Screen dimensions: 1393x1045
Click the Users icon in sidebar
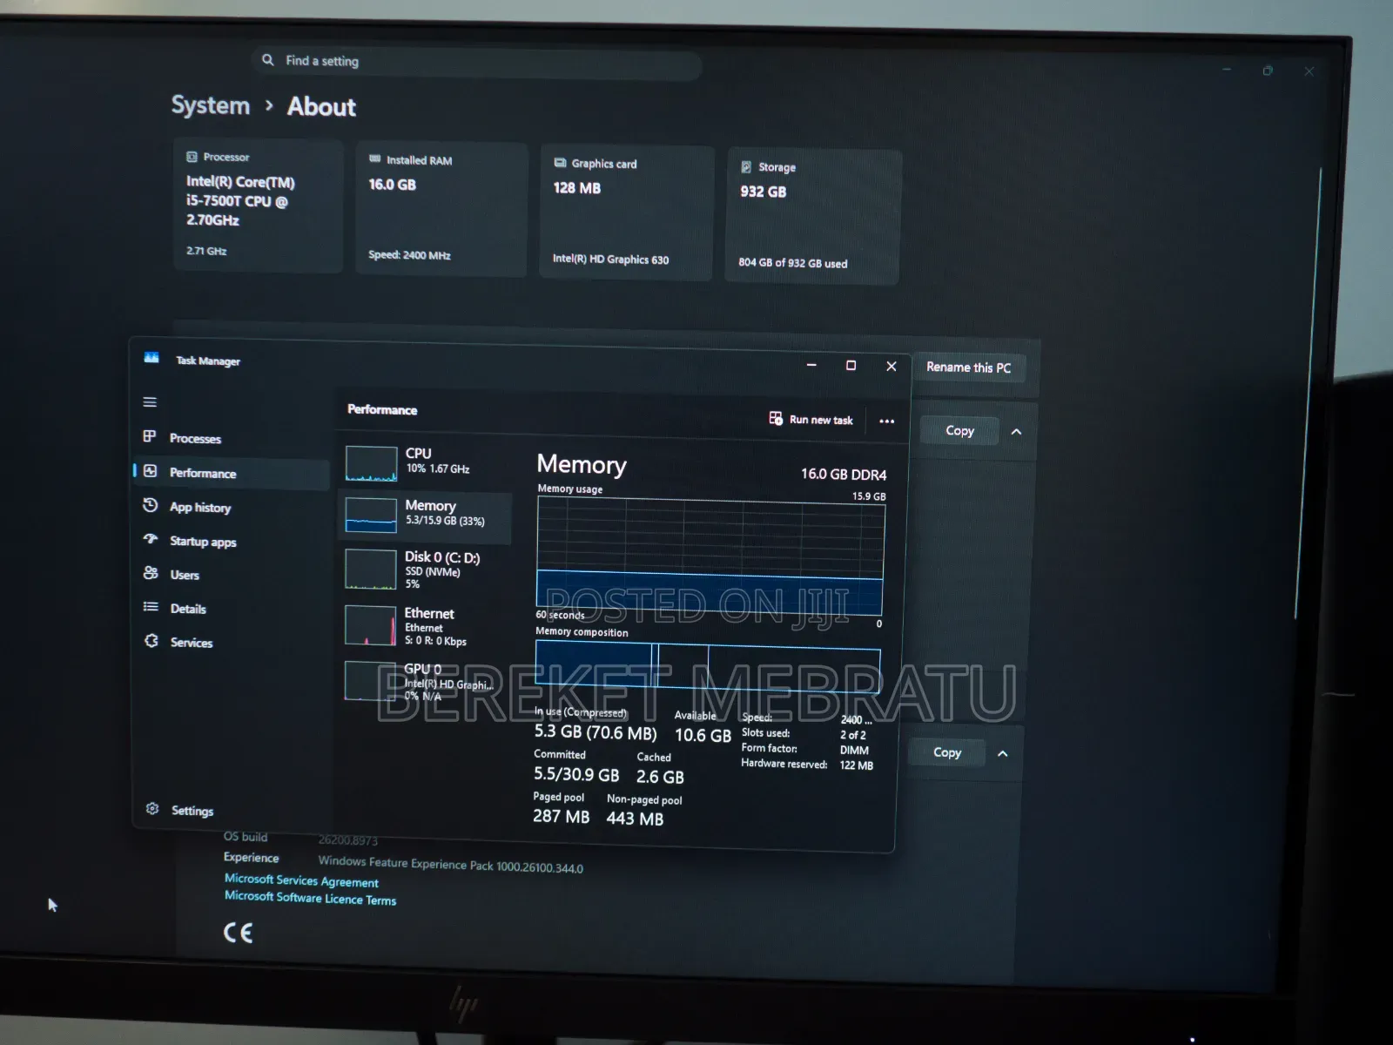coord(150,573)
